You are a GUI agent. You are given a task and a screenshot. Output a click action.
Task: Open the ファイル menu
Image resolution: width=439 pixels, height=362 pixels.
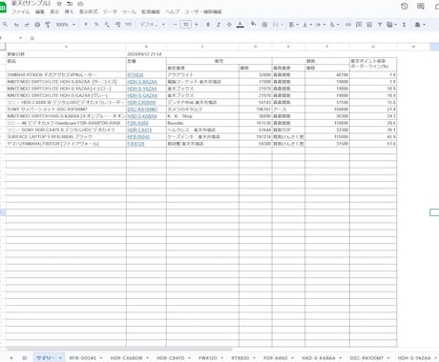21,11
